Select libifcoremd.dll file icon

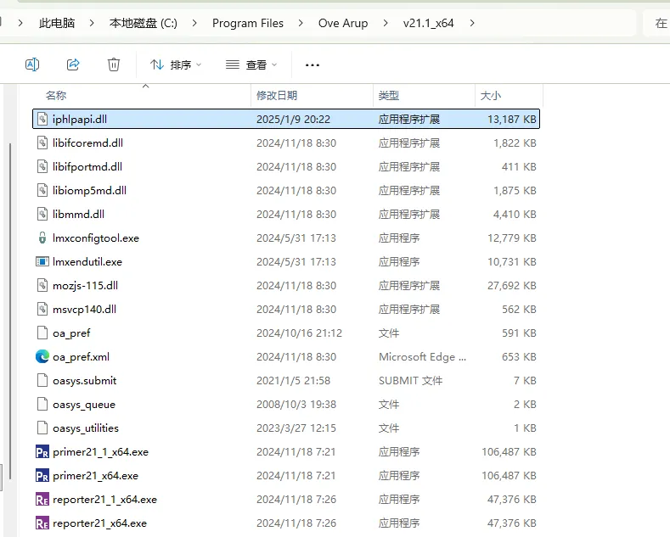(42, 143)
